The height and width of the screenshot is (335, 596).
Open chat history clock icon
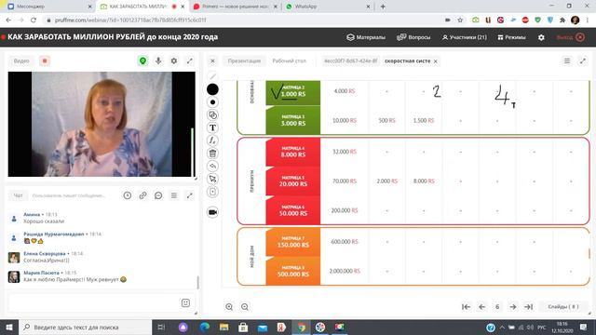click(128, 195)
